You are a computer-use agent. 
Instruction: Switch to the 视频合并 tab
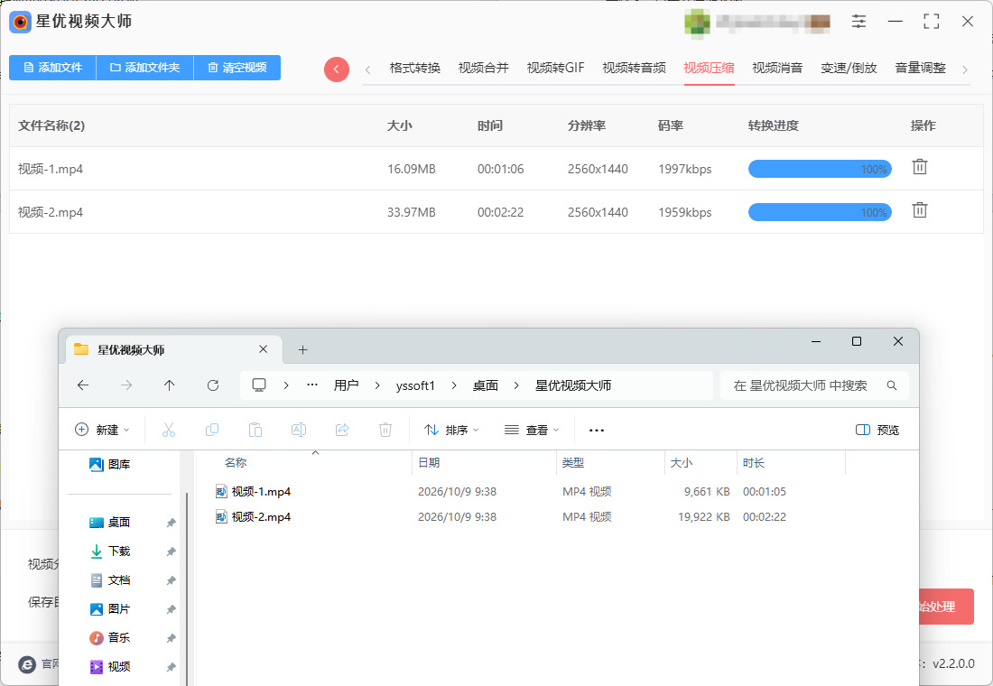[x=483, y=68]
